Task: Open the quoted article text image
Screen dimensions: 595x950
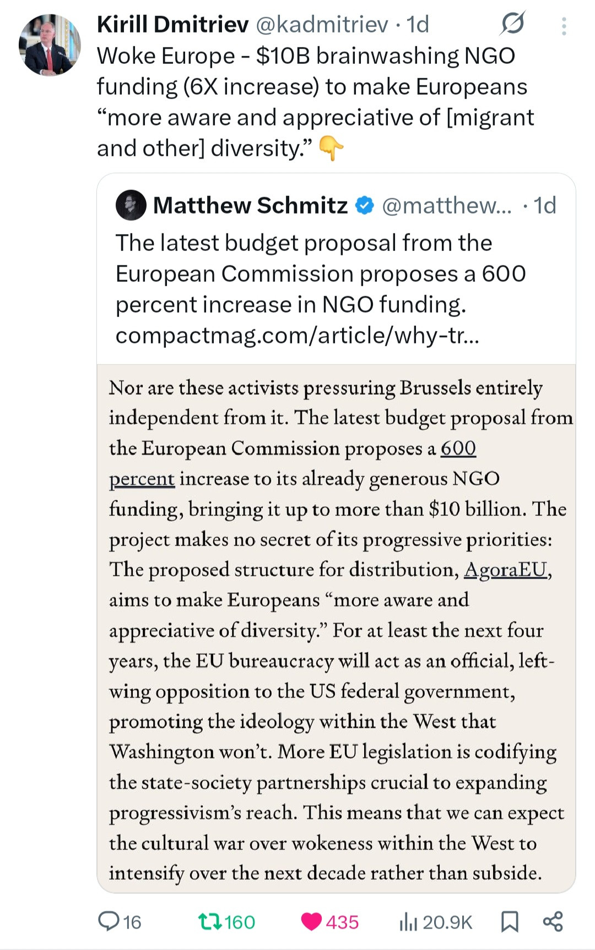Action: [336, 627]
